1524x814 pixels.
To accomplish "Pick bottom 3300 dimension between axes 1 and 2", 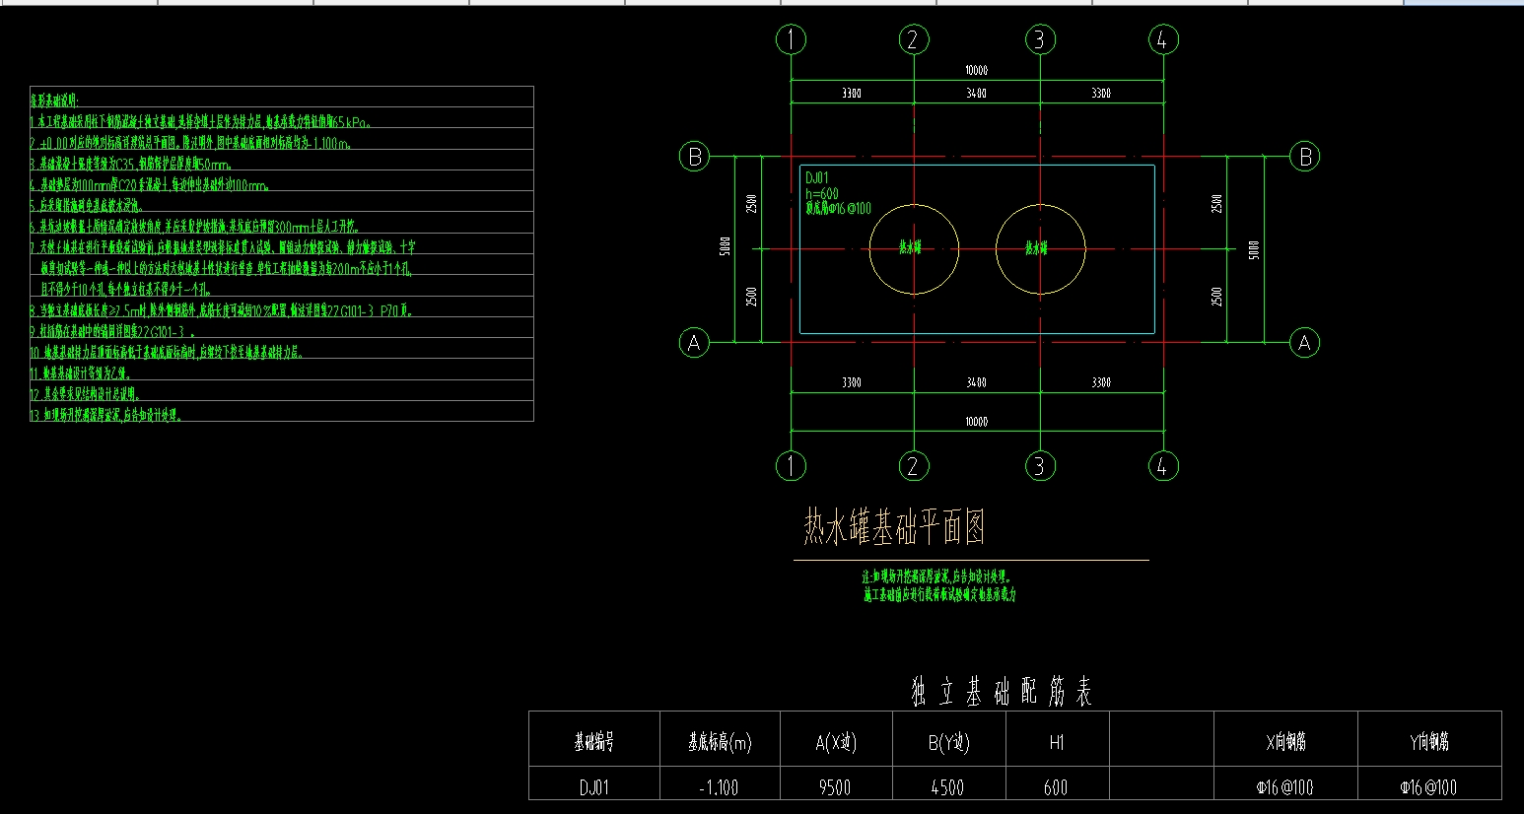I will pos(852,382).
